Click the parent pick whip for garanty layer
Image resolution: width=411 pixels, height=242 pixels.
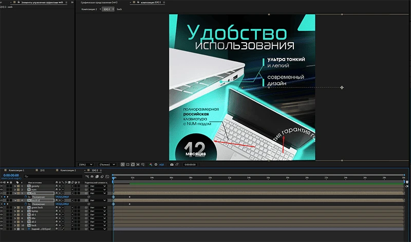pyautogui.click(x=86, y=186)
